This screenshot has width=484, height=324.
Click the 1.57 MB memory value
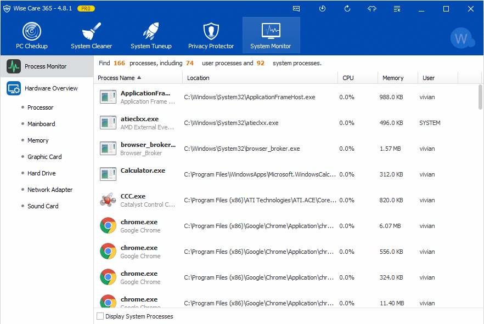click(x=390, y=149)
